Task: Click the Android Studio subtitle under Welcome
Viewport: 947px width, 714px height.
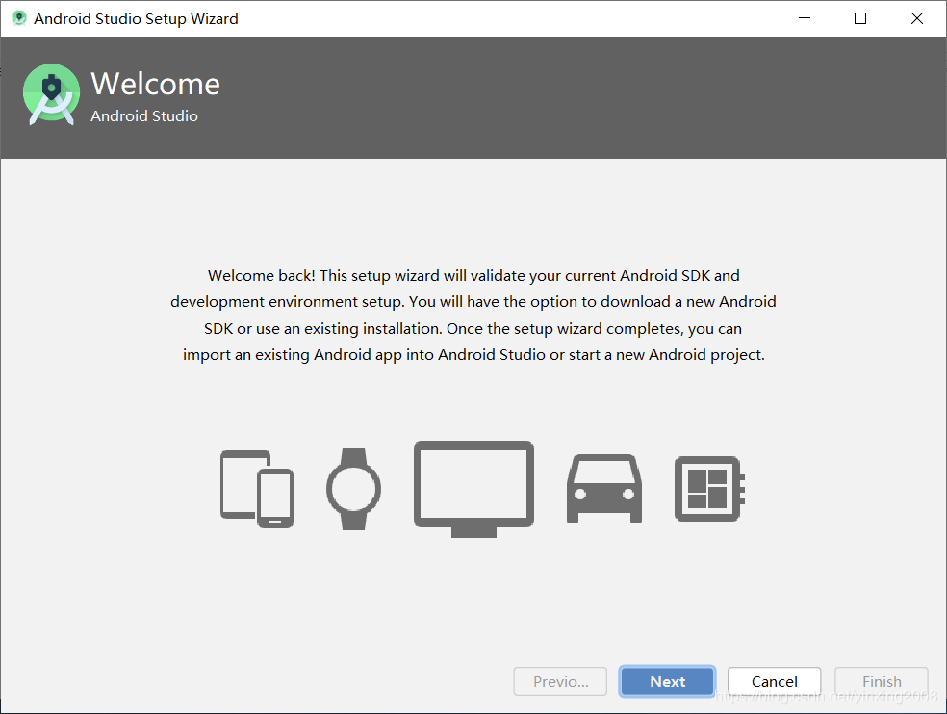Action: click(x=144, y=115)
